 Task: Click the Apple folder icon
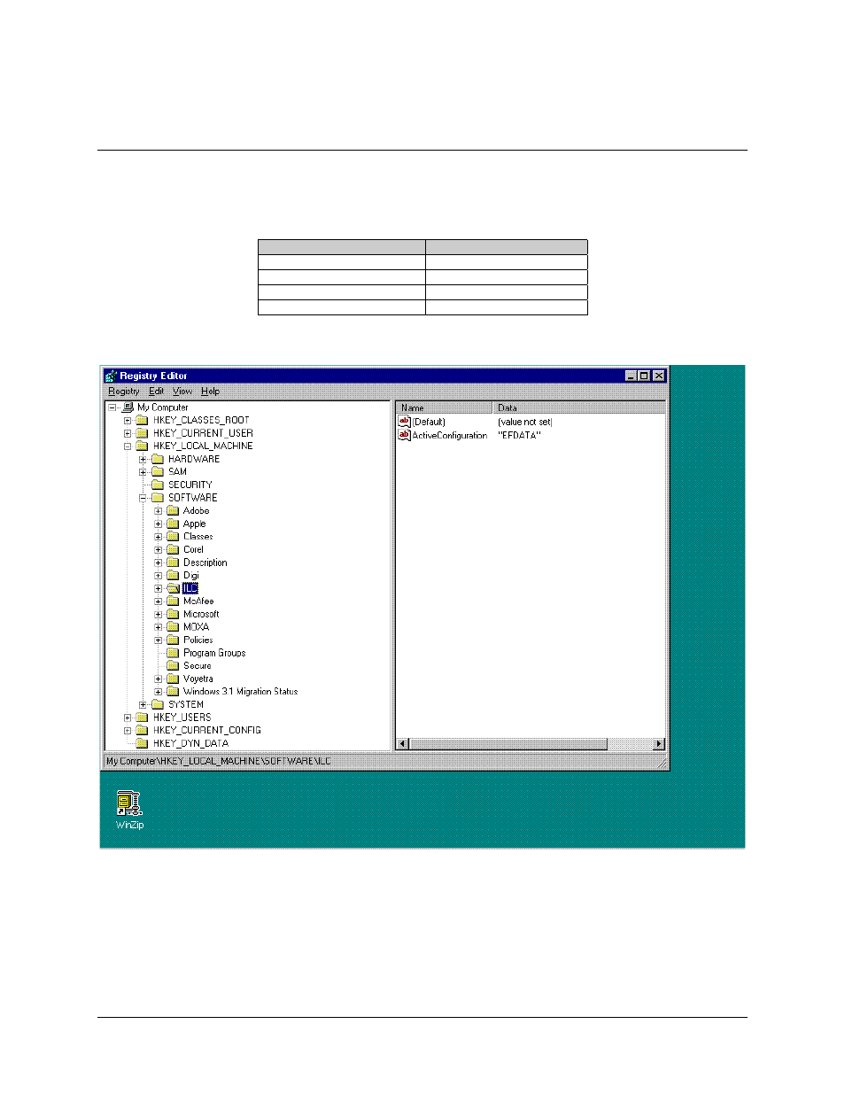(173, 524)
